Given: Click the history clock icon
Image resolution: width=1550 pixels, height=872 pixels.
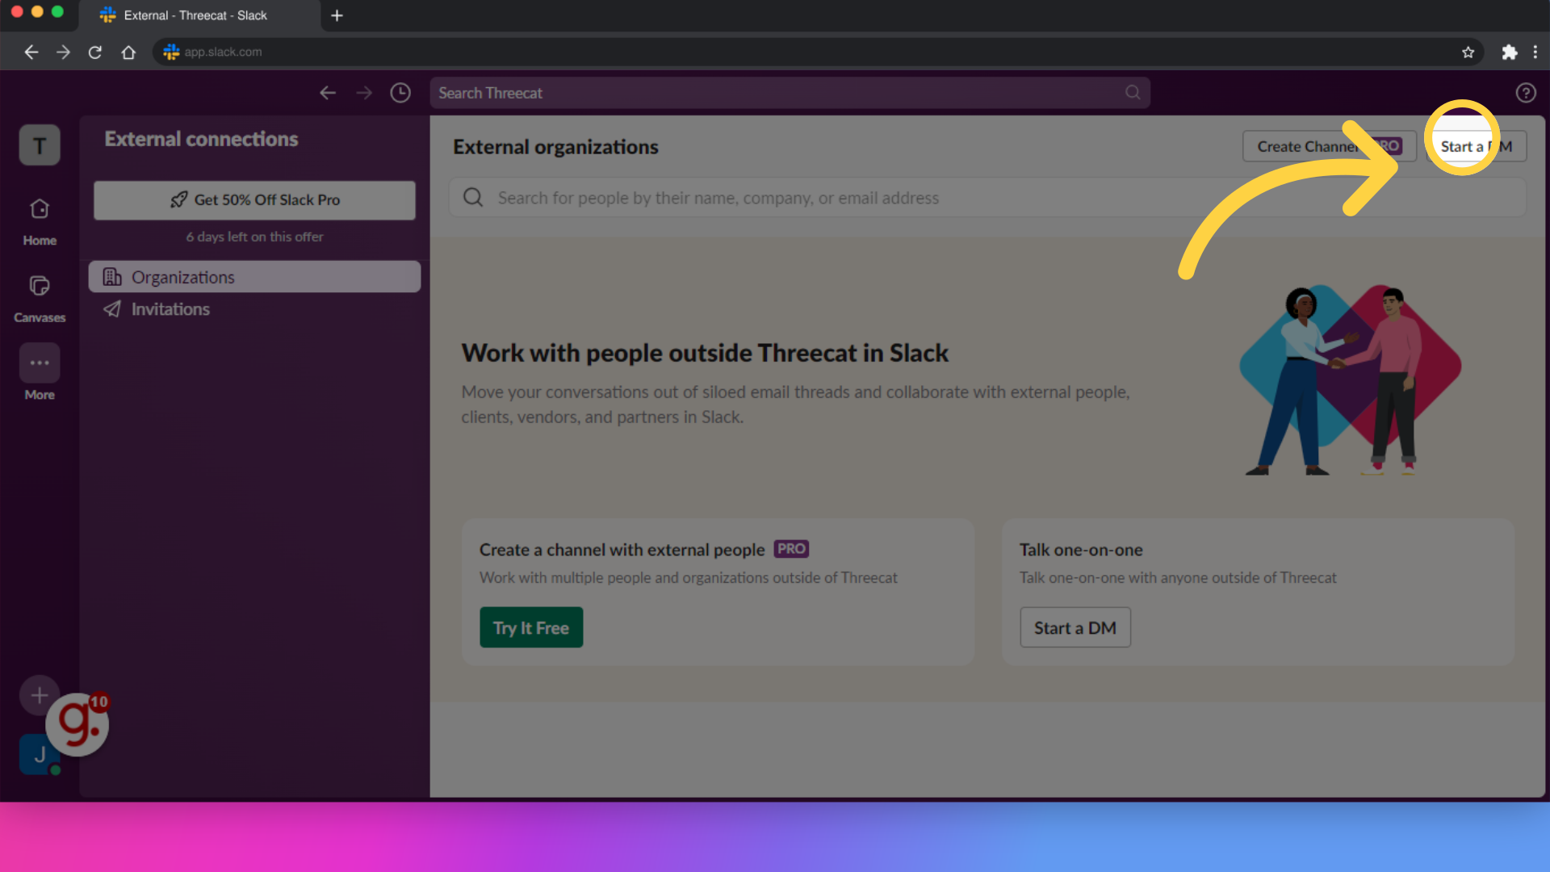Looking at the screenshot, I should point(400,93).
